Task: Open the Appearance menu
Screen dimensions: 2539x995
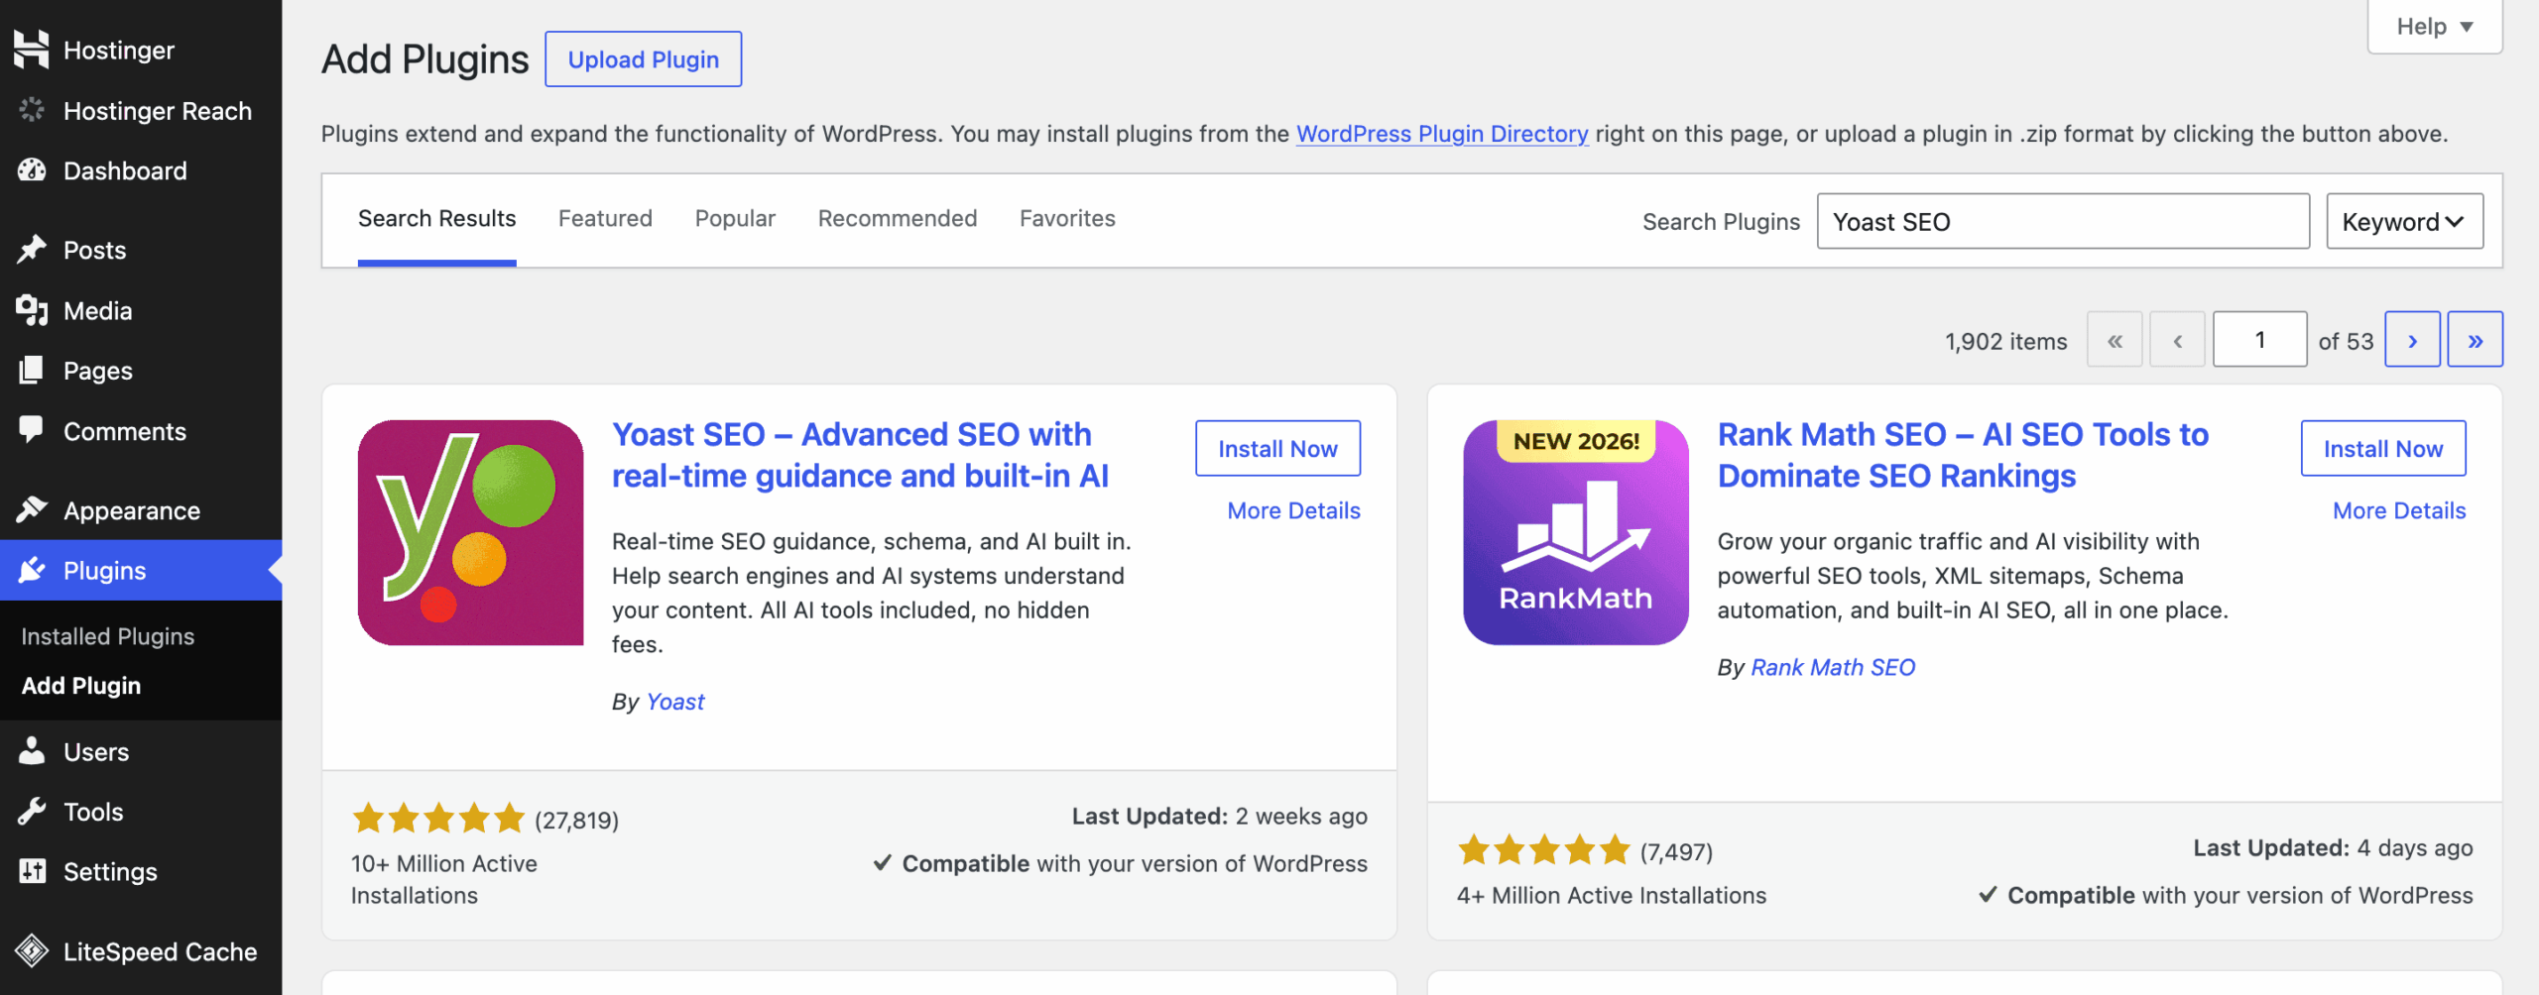Action: (141, 510)
